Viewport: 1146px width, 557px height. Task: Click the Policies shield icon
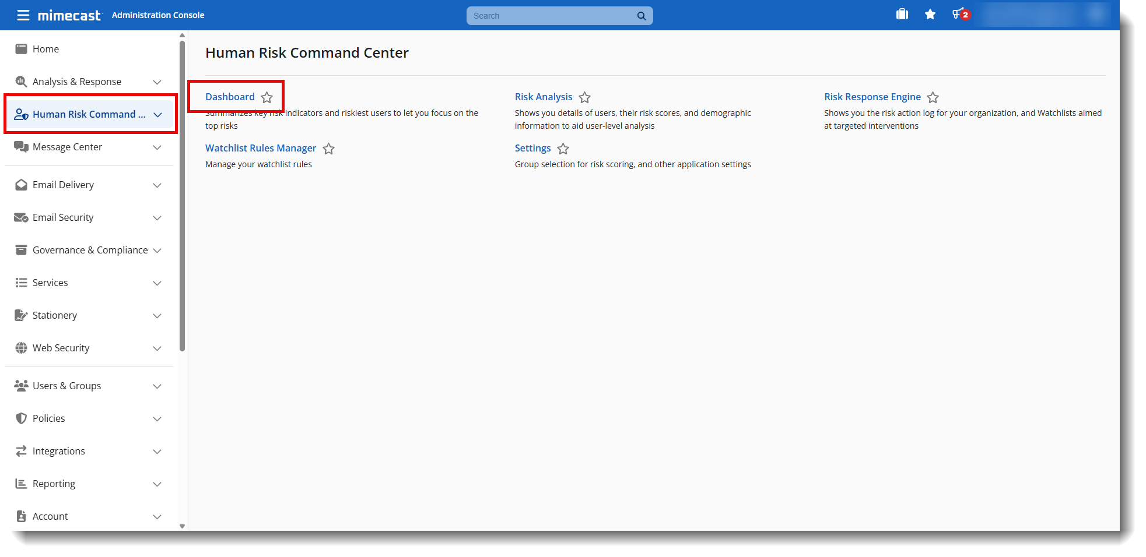(21, 418)
